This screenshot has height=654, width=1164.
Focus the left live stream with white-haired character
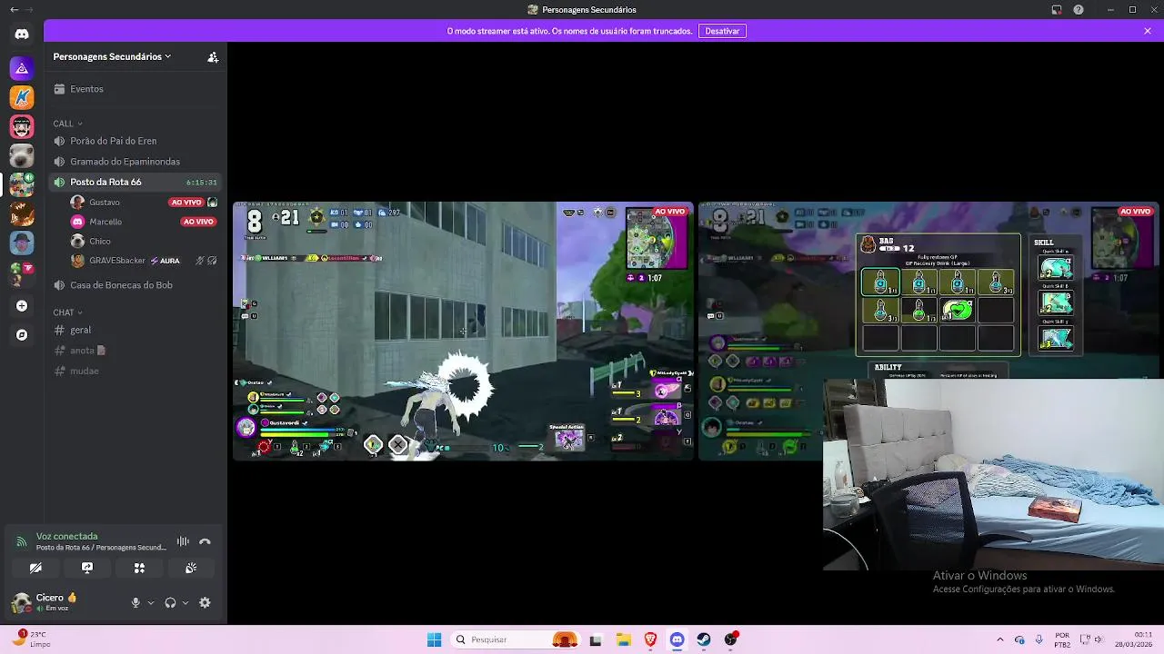[x=464, y=332]
